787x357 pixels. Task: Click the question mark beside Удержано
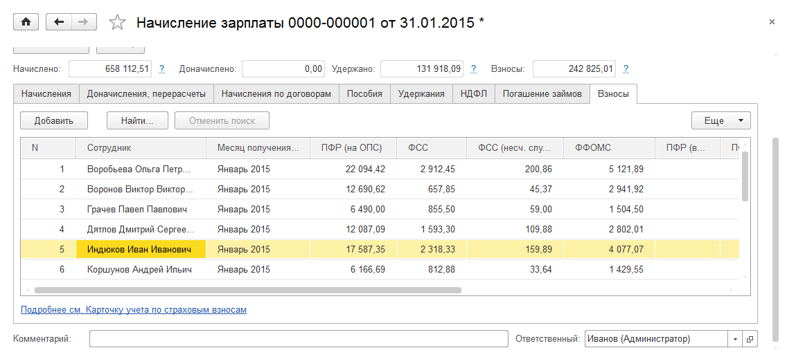[474, 69]
